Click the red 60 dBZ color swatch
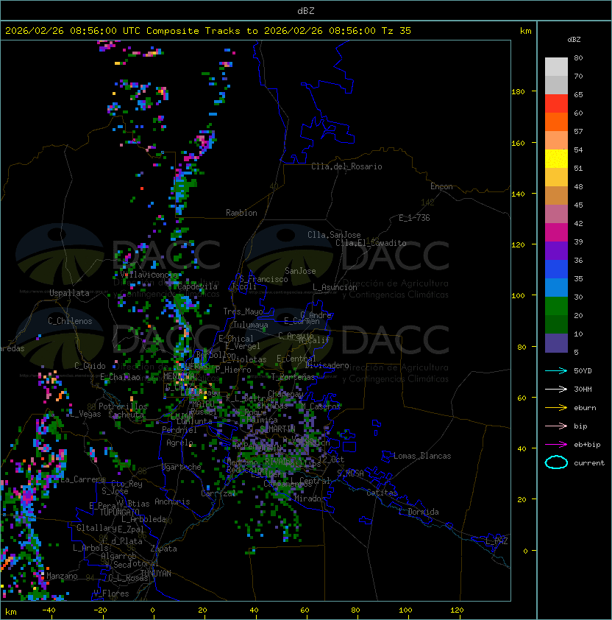 pyautogui.click(x=556, y=104)
